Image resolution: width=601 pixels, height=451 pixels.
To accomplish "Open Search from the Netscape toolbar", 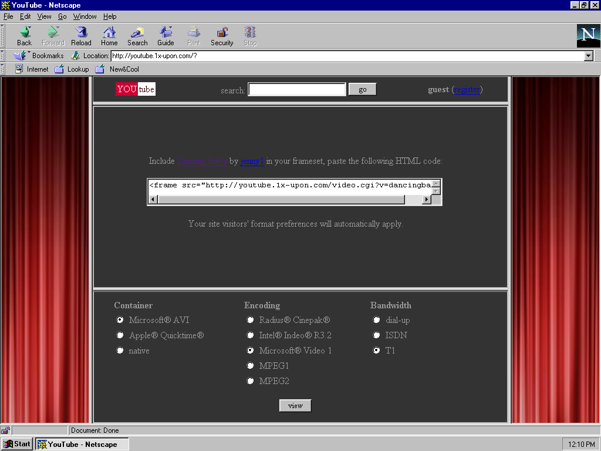I will (x=137, y=32).
